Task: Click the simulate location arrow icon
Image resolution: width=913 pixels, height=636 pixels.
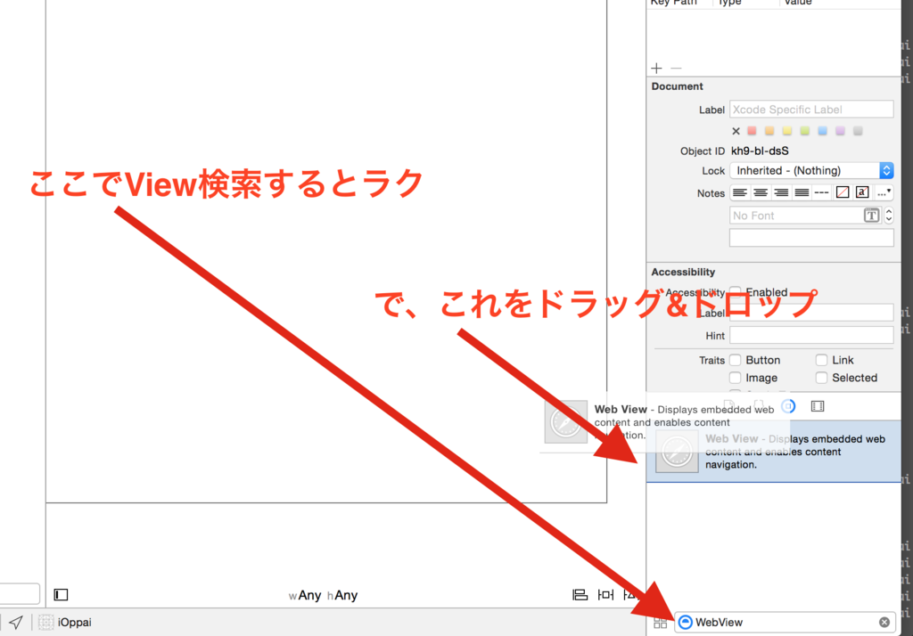Action: 16,622
